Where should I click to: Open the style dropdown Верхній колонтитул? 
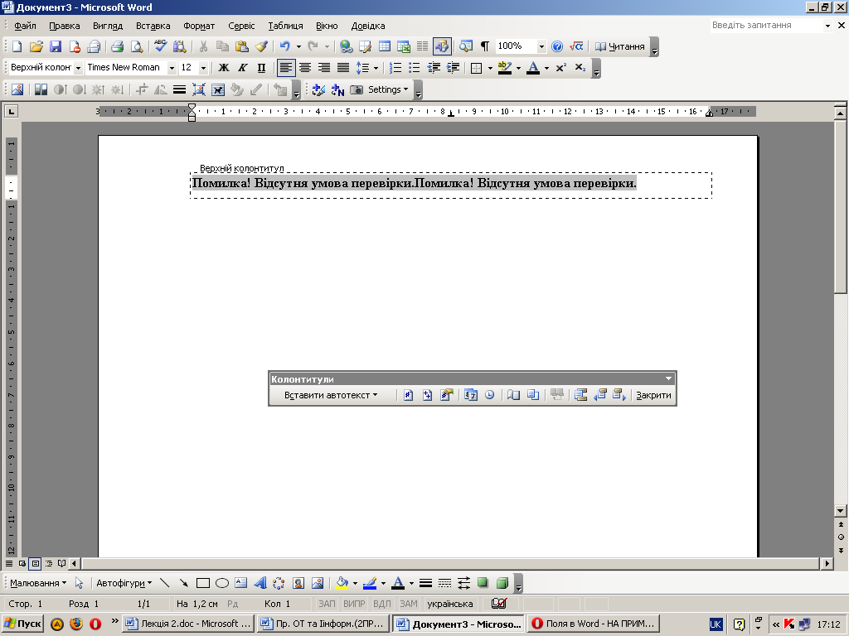point(78,68)
